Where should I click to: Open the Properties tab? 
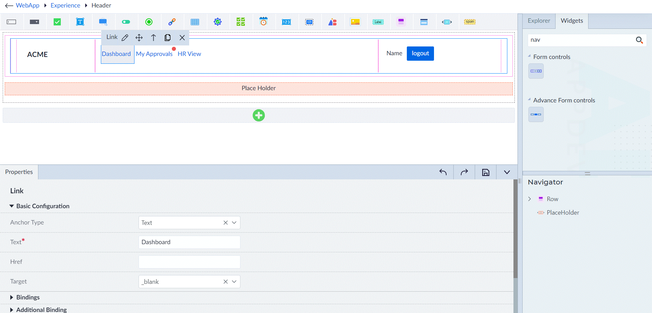click(19, 172)
